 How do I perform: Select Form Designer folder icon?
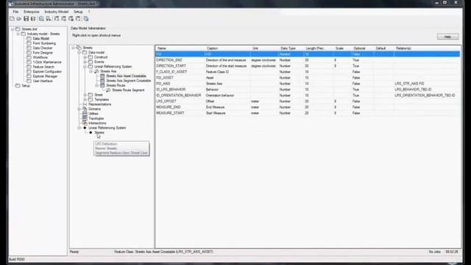(x=29, y=52)
